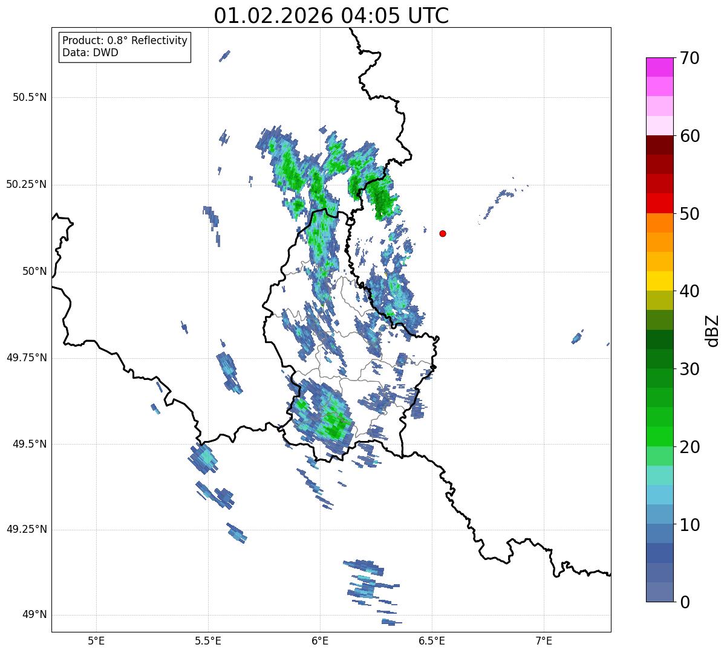Viewport: 727px width, 653px height.
Task: Click the '7°E' longitude label
Action: (544, 641)
